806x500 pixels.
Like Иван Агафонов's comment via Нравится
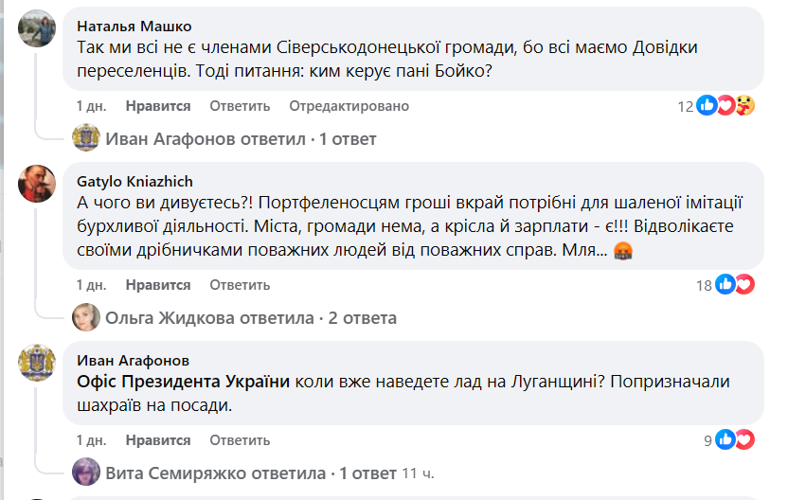pyautogui.click(x=158, y=440)
